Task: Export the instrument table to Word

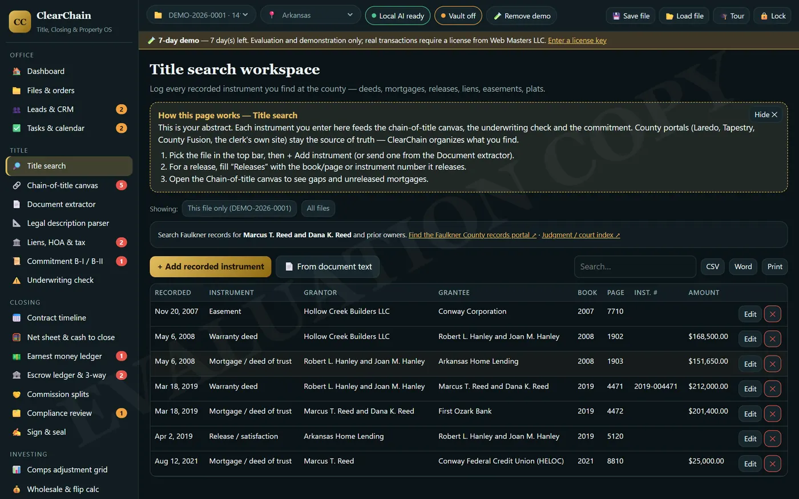Action: [743, 266]
